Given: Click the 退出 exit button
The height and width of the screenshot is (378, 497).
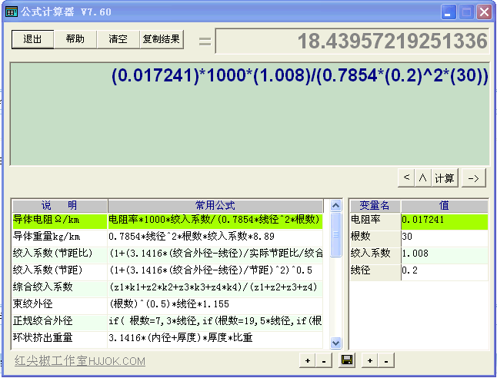Looking at the screenshot, I should coord(32,39).
